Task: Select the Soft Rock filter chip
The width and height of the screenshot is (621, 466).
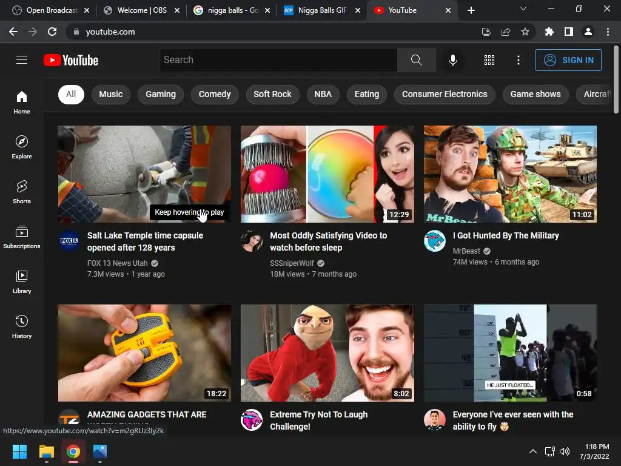Action: tap(272, 94)
